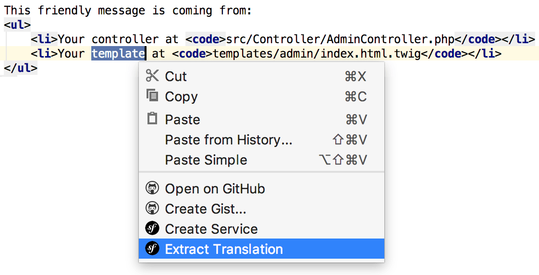Click the GitHub icon beside Open on GitHub
This screenshot has height=275, width=539.
click(x=152, y=188)
